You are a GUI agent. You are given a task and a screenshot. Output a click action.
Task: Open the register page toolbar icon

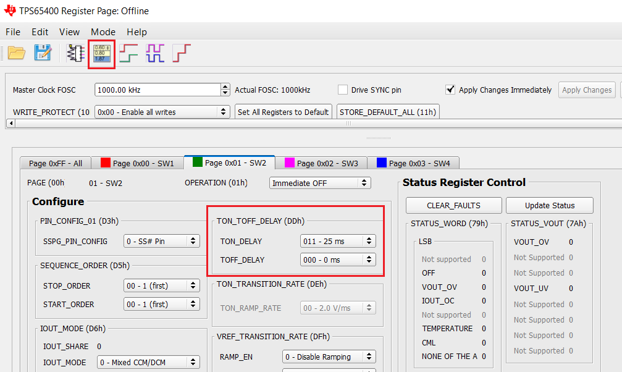tap(102, 54)
